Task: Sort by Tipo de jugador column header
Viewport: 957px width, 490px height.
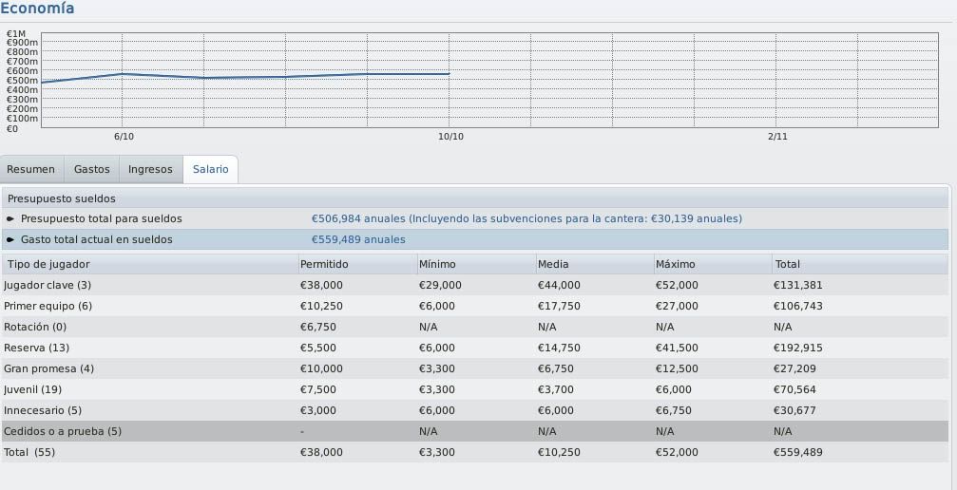Action: coord(149,264)
